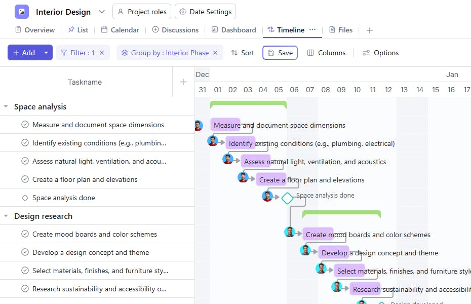Open the Columns chooser
This screenshot has width=471, height=304.
click(x=326, y=53)
